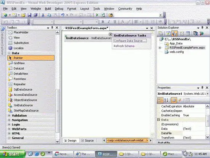Click Properties grid scrollbar up arrow

point(207,106)
